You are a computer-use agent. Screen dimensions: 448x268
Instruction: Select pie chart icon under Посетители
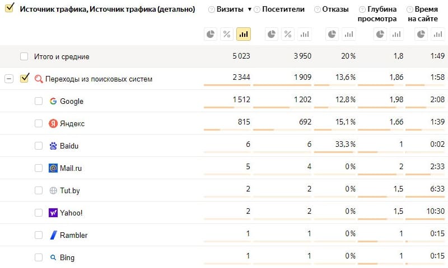[272, 34]
